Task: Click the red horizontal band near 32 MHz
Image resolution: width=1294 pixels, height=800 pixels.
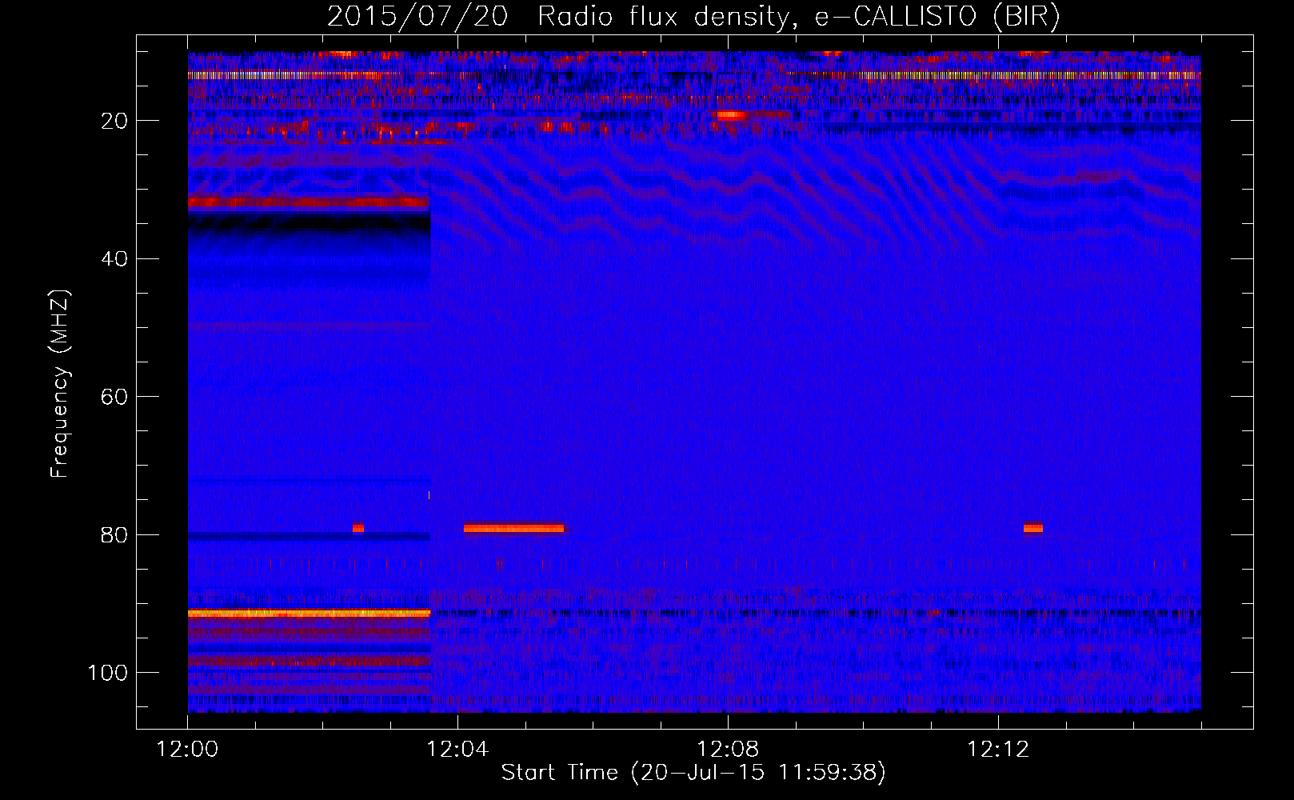Action: pyautogui.click(x=309, y=202)
